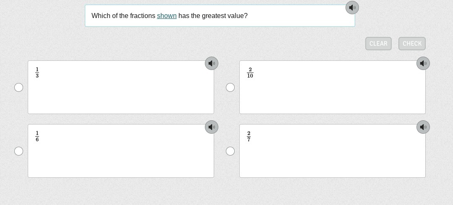Screen dimensions: 453x205
Task: Click the 1/6 fraction label
Action: 37,137
